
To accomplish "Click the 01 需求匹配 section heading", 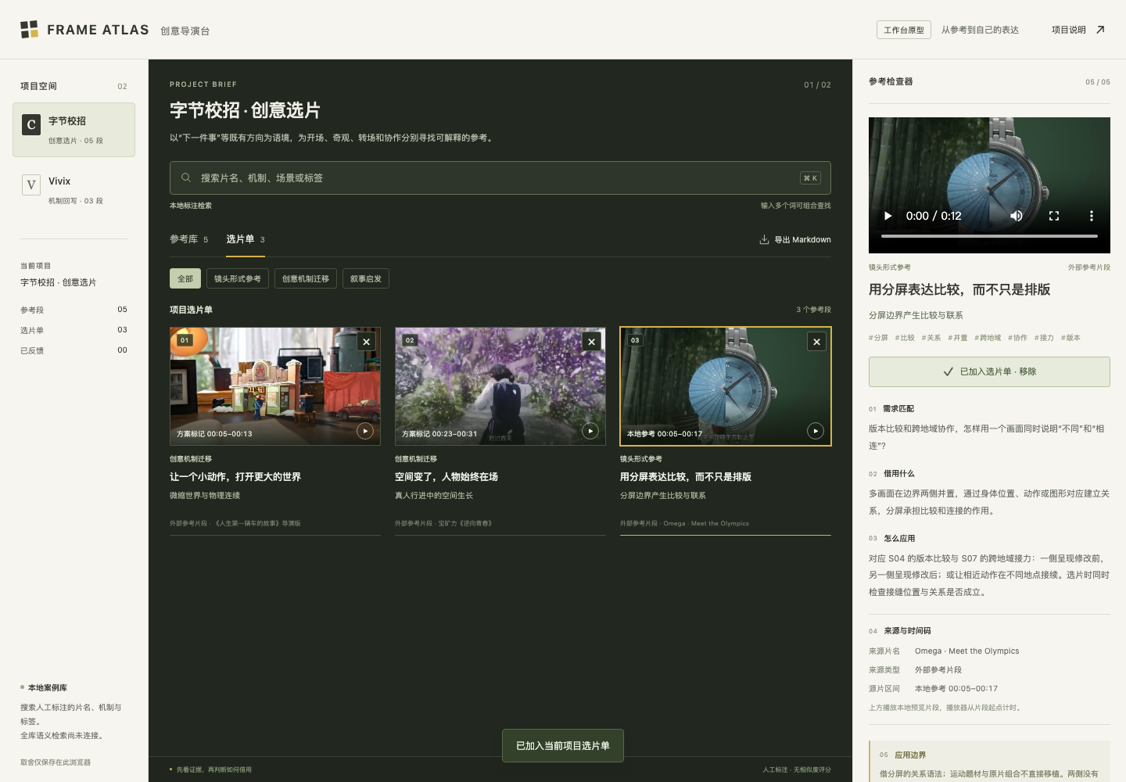I will coord(891,408).
